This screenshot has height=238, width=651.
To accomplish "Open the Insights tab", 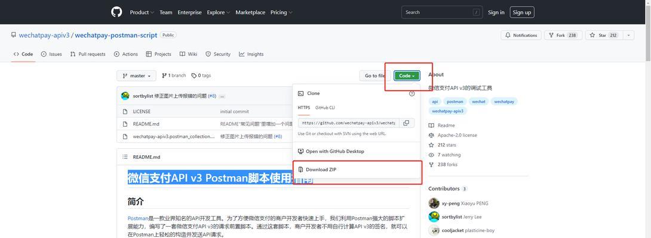I will [251, 54].
